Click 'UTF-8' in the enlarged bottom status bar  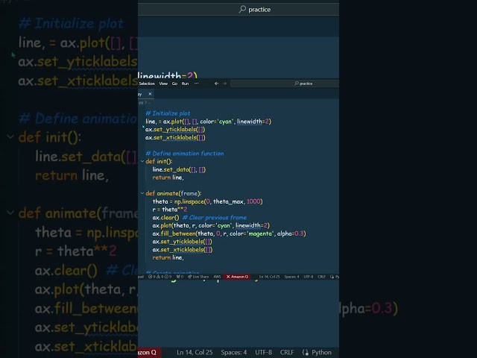click(263, 353)
